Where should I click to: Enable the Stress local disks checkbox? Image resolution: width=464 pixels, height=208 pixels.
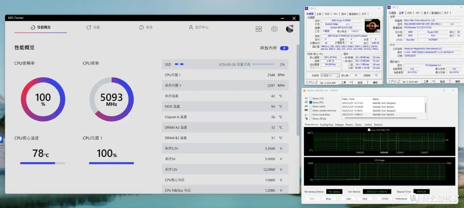click(x=311, y=114)
